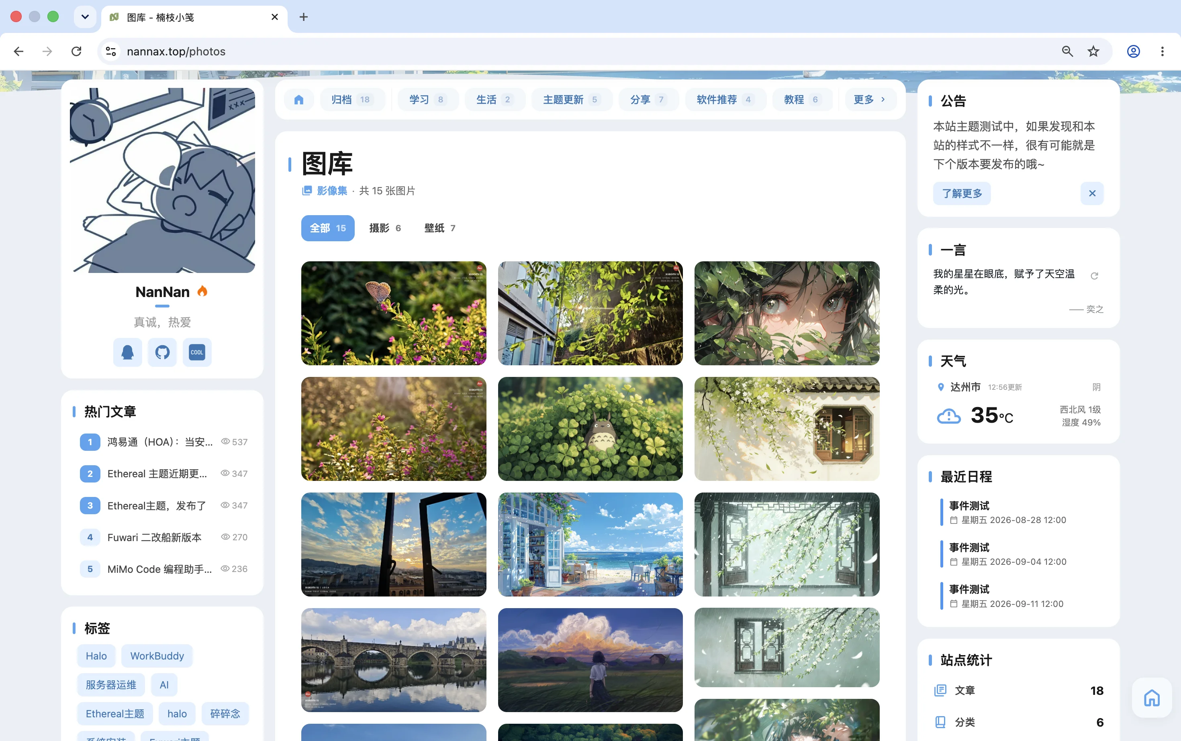Dismiss the 公告 announcement with X

(x=1092, y=193)
